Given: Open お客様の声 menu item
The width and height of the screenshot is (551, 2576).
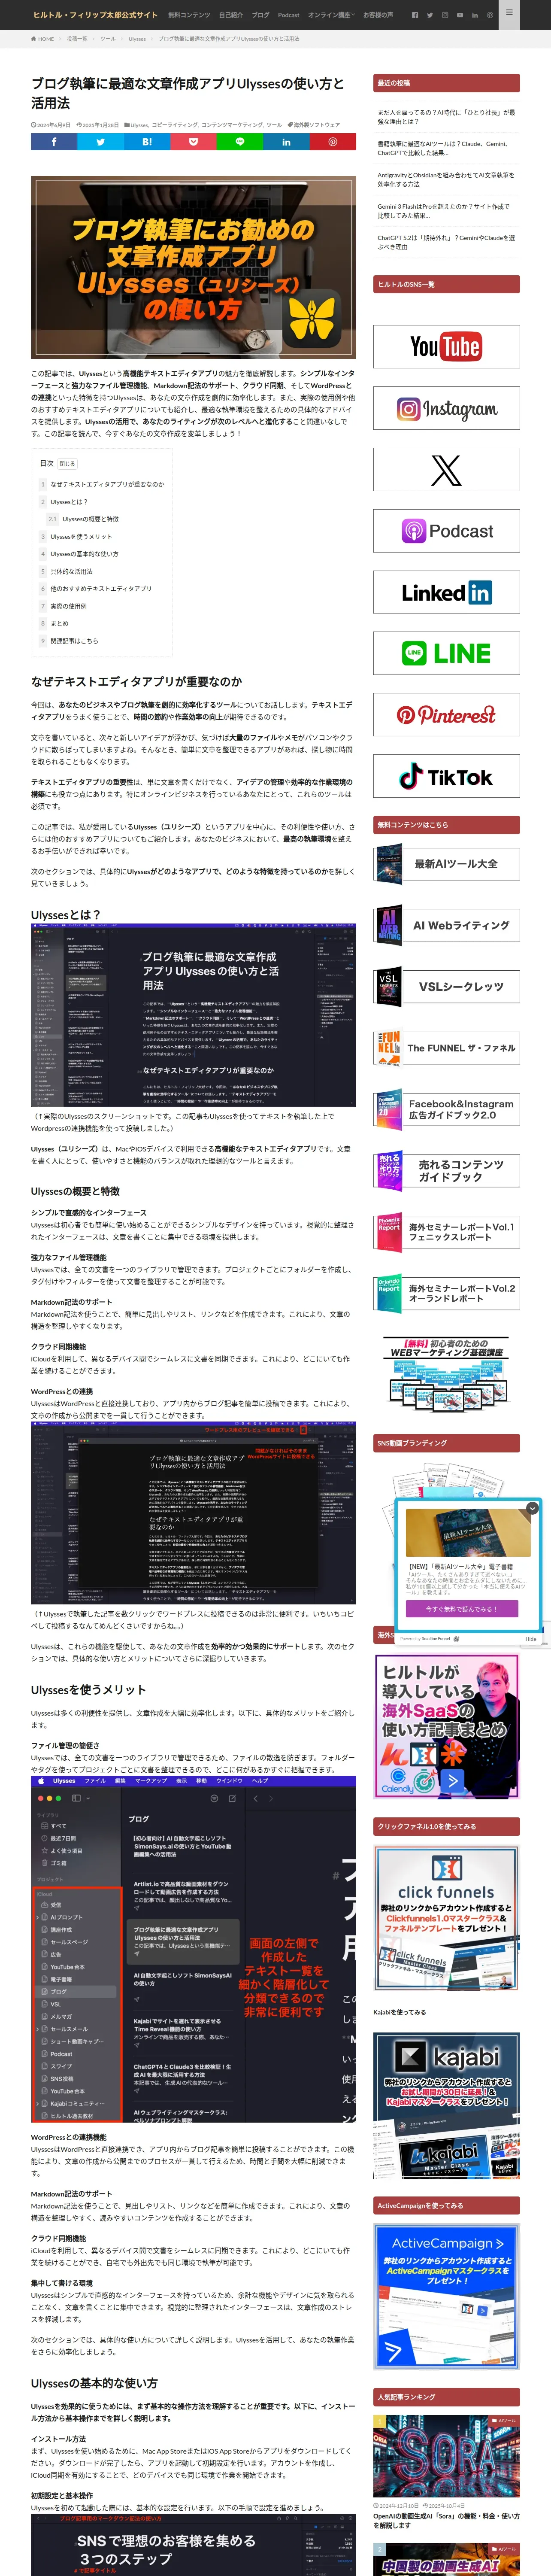Looking at the screenshot, I should (378, 15).
